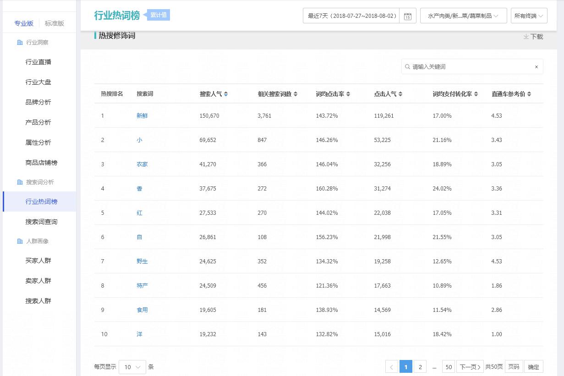Click the 累计值 tag
Screen dimensions: 564x376
(159, 15)
